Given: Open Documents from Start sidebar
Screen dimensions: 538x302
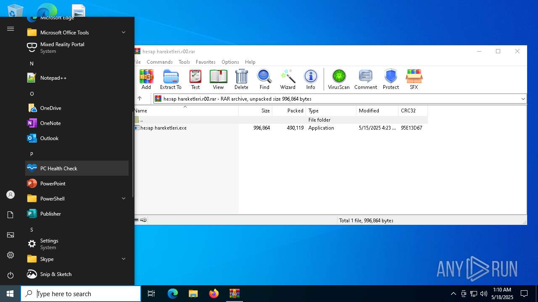Looking at the screenshot, I should coord(11,215).
